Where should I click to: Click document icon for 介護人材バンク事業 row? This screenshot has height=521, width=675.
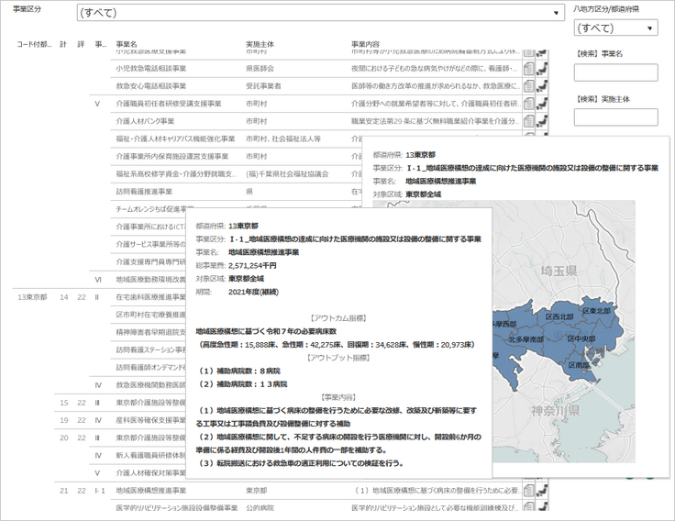[528, 120]
